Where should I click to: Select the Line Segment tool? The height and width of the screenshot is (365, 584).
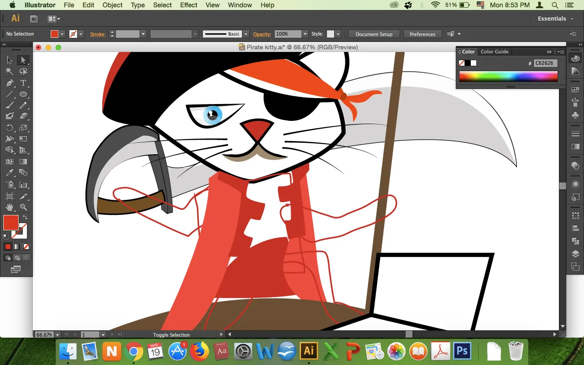pos(10,94)
